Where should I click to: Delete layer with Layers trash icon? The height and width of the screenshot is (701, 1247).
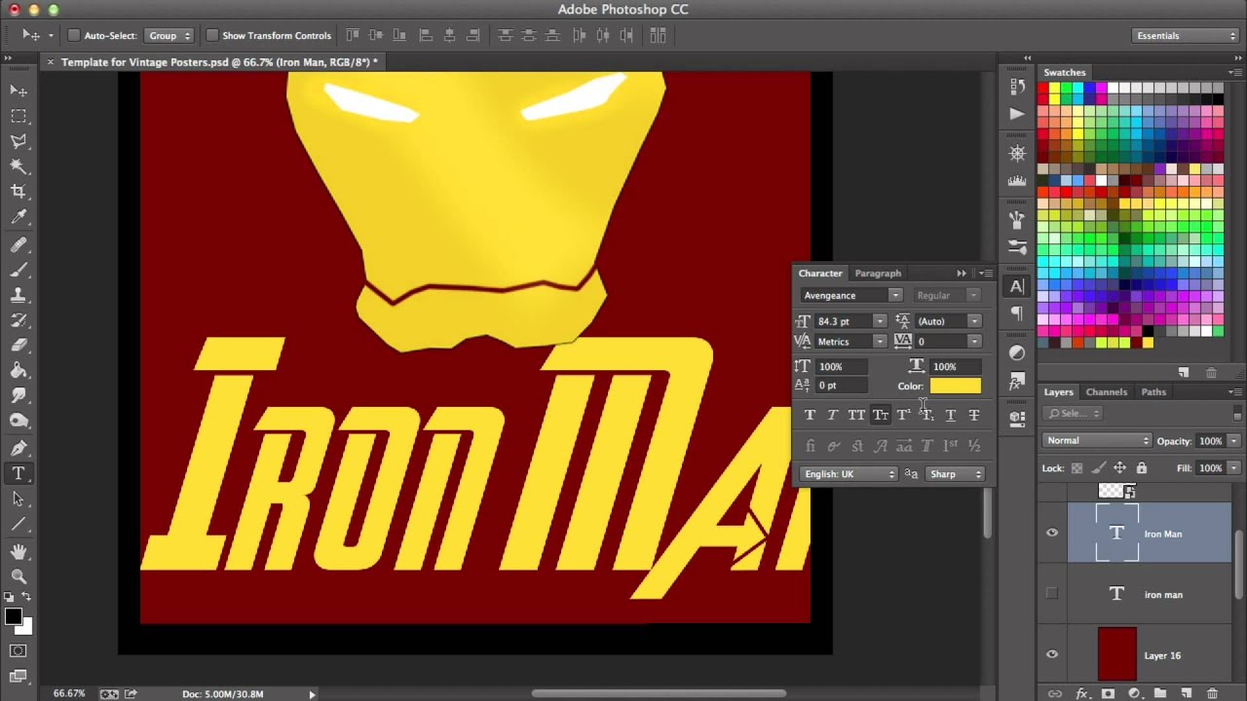[1212, 693]
